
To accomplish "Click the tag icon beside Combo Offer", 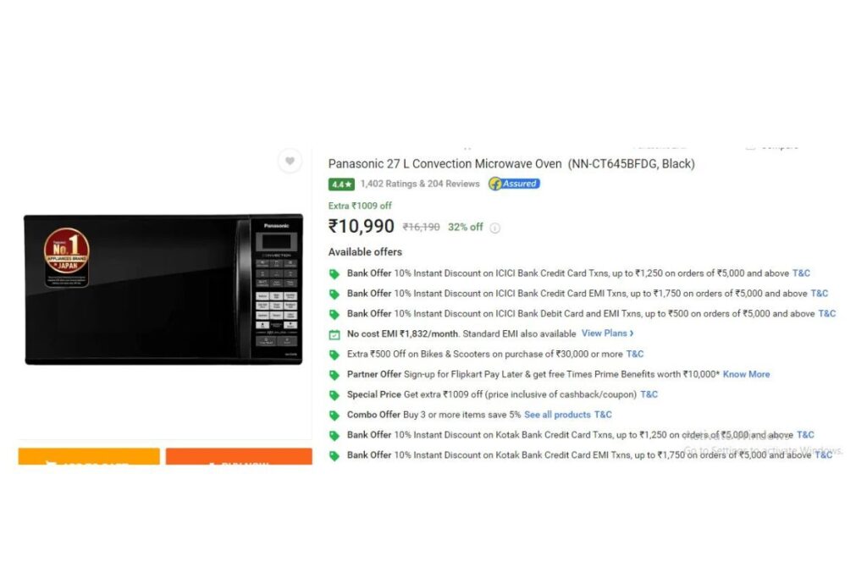I will click(x=334, y=416).
